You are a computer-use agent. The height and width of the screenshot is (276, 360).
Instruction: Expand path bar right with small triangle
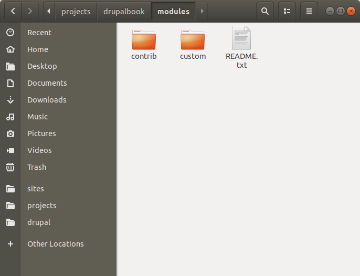click(x=202, y=11)
